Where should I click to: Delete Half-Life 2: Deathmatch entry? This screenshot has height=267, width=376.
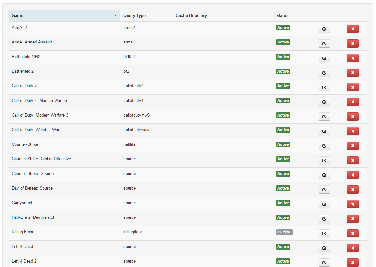353,219
